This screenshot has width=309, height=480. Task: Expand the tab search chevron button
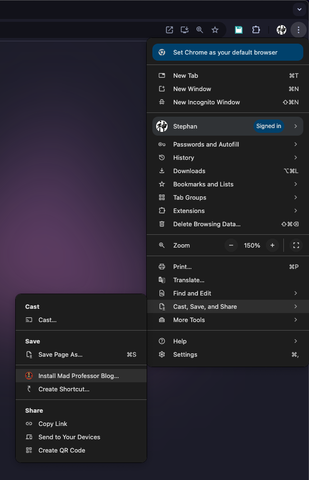pyautogui.click(x=300, y=9)
